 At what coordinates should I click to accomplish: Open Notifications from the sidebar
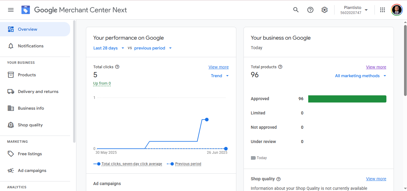35,46
